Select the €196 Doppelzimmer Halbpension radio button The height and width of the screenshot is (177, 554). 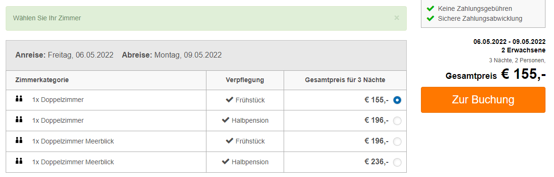click(x=397, y=121)
